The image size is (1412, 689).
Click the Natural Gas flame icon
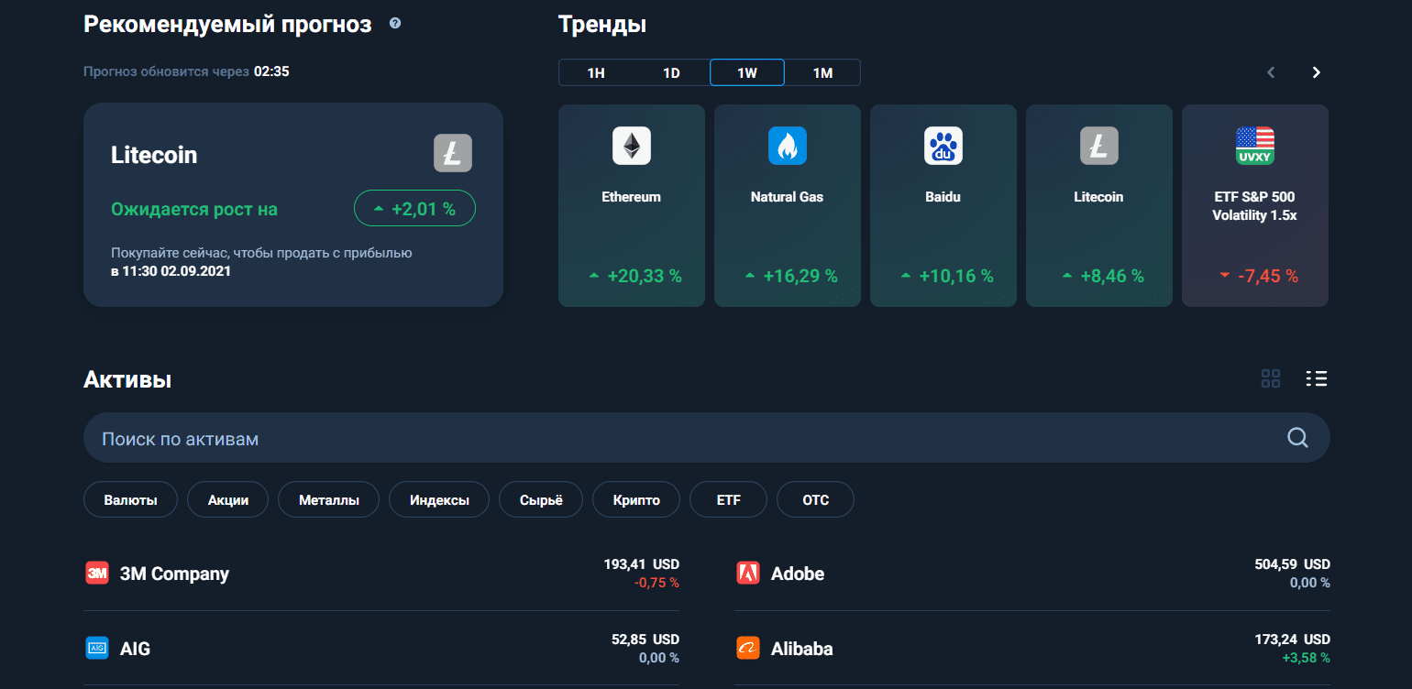(x=788, y=146)
